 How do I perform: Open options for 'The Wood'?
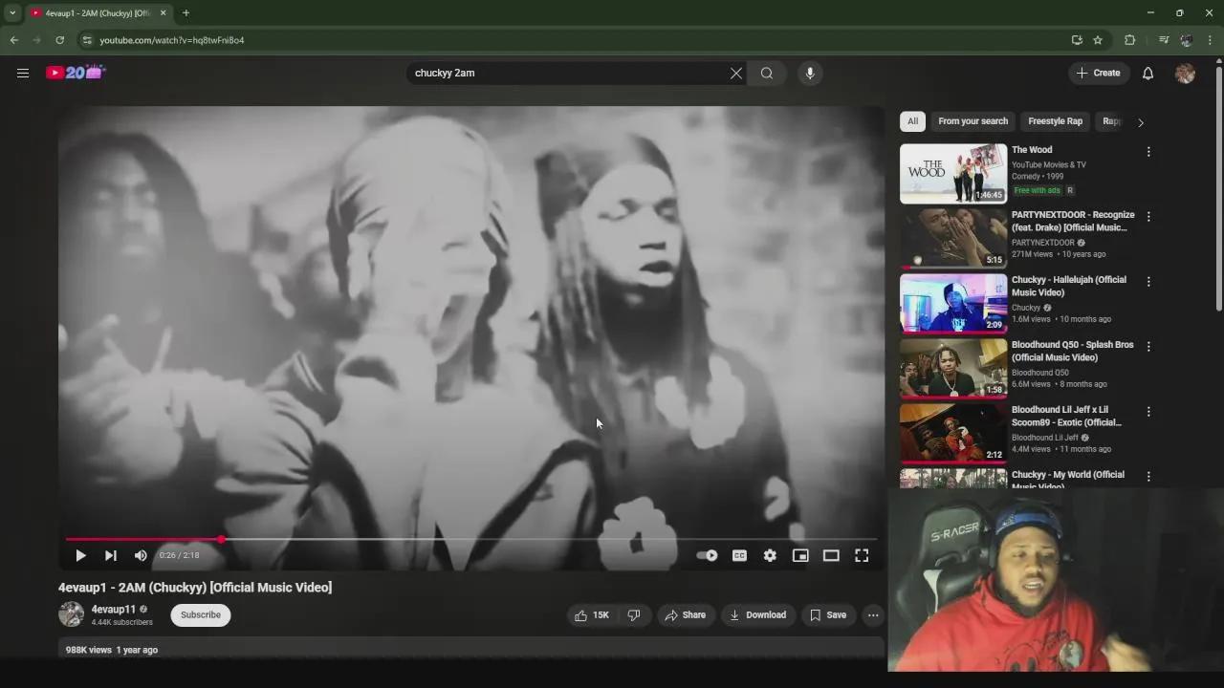[x=1148, y=152]
